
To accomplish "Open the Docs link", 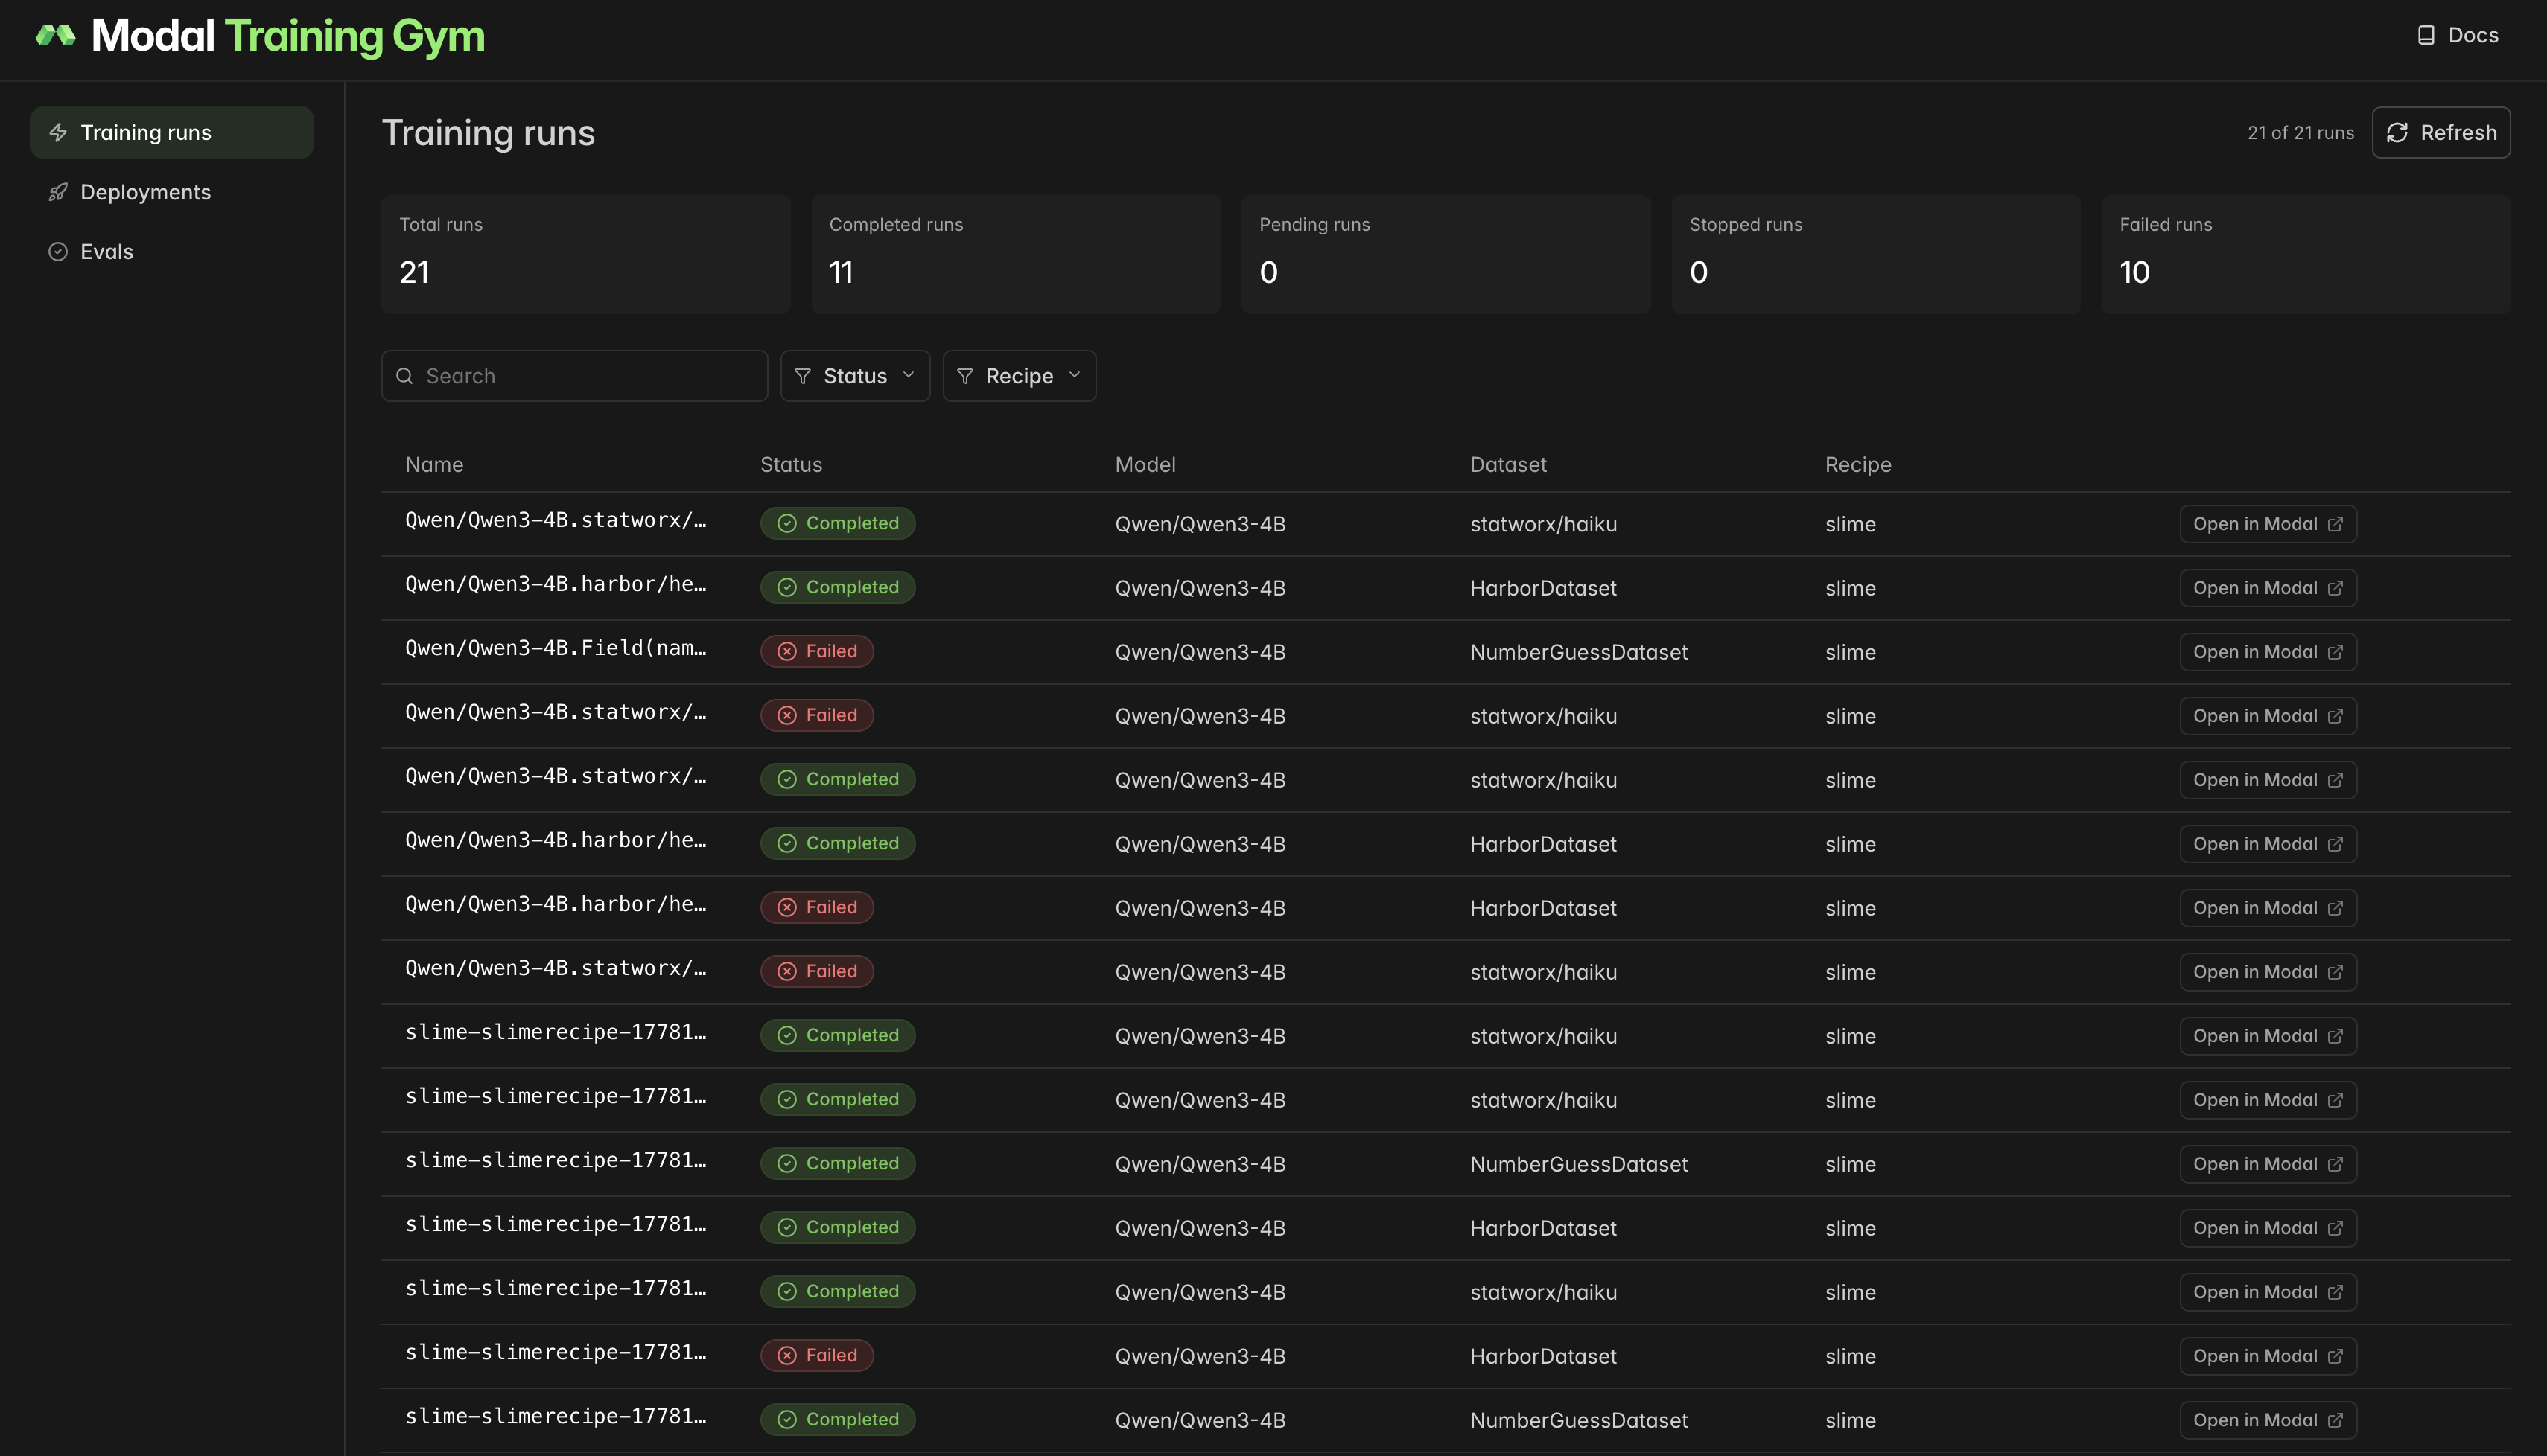I will point(2457,35).
